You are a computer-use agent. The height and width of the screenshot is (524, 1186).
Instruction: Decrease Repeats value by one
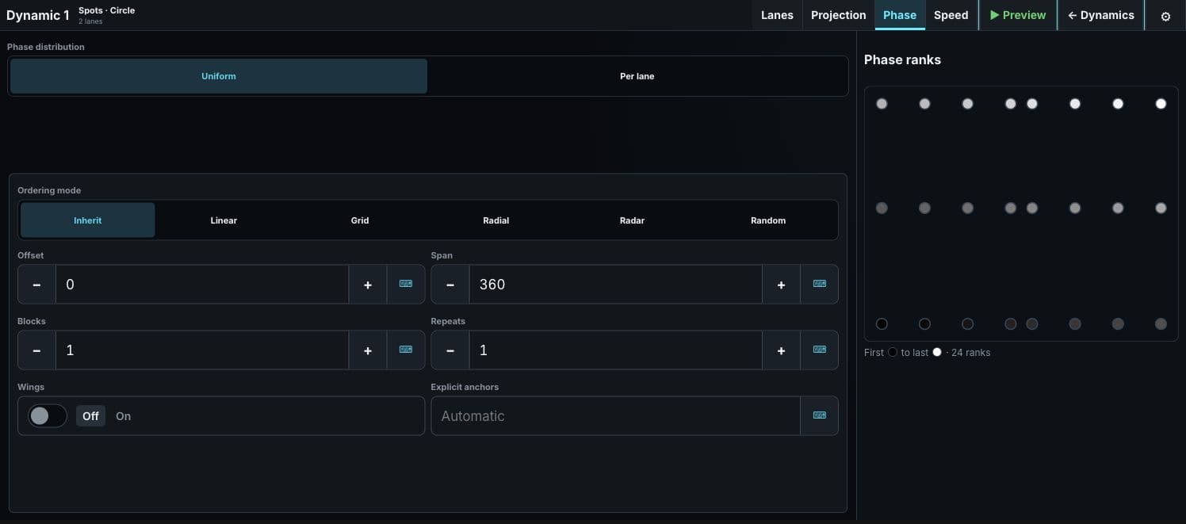[450, 350]
